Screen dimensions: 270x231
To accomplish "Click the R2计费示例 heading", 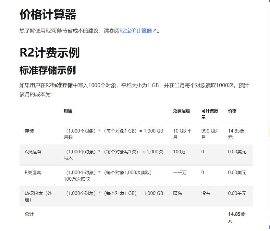I will [x=50, y=53].
